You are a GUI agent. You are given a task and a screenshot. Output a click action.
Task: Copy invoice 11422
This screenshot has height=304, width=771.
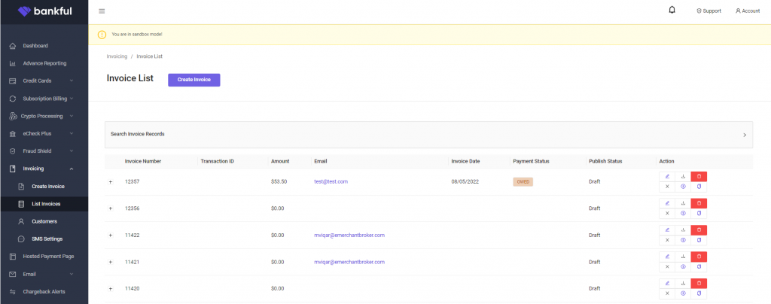click(699, 240)
